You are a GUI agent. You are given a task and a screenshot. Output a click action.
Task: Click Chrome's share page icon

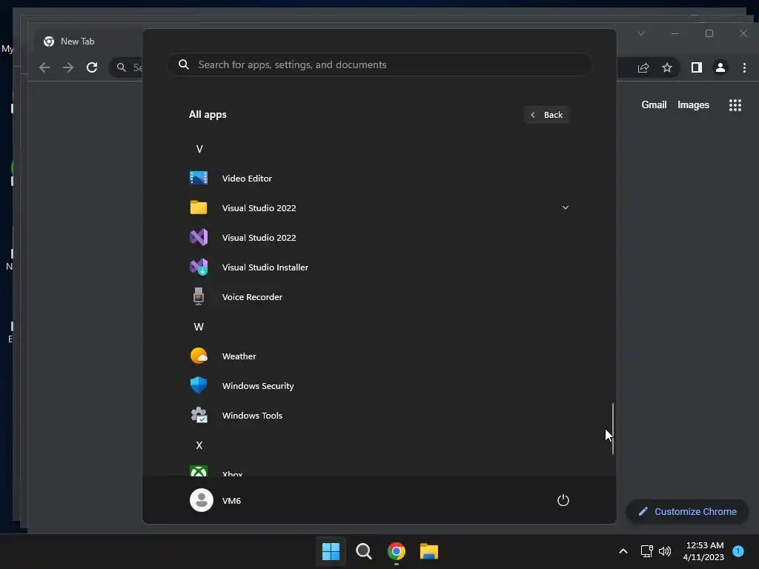click(643, 67)
